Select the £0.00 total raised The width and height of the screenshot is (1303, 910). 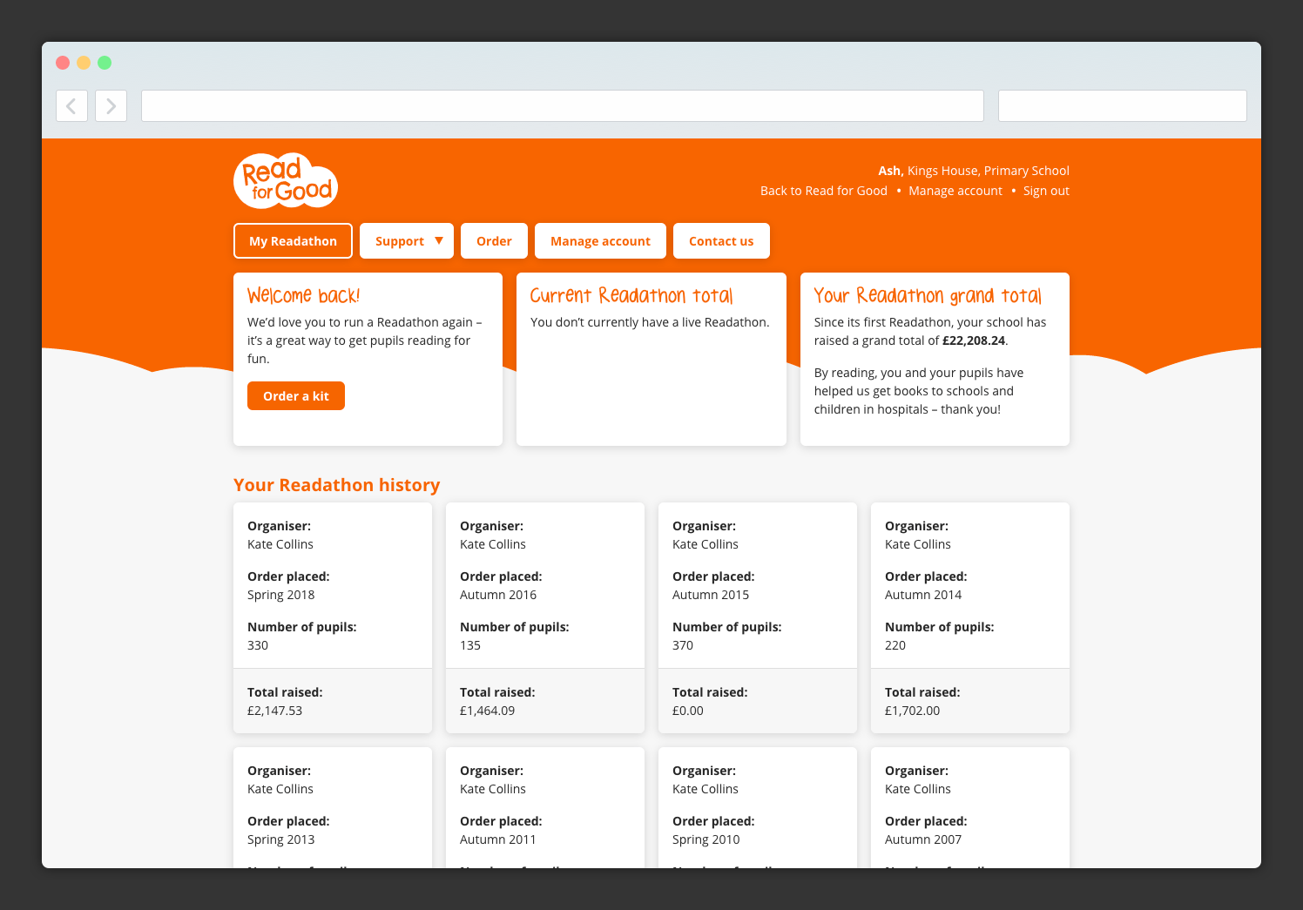688,711
